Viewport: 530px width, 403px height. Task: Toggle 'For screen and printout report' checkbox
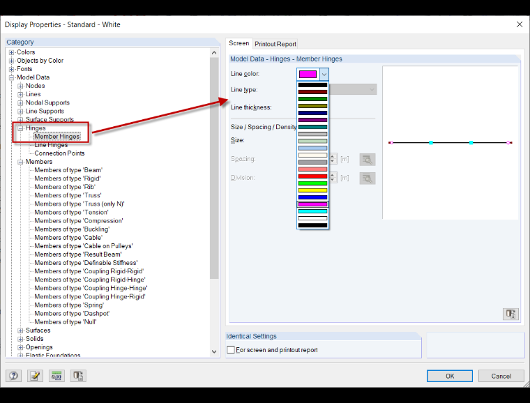(x=231, y=349)
